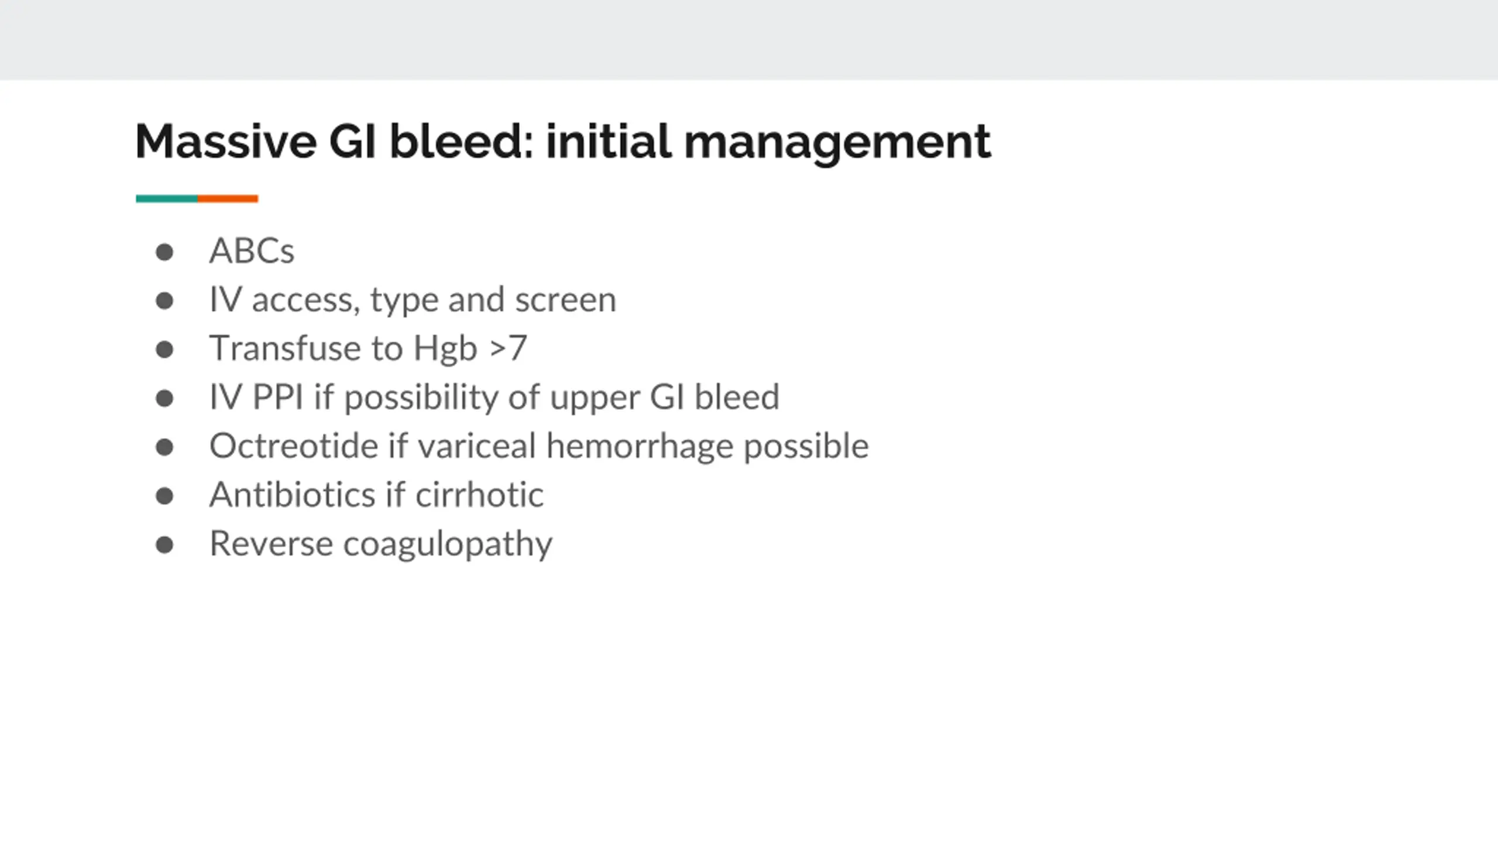Click bullet dot before IV access line
Image resolution: width=1498 pixels, height=842 pixels.
tap(164, 301)
